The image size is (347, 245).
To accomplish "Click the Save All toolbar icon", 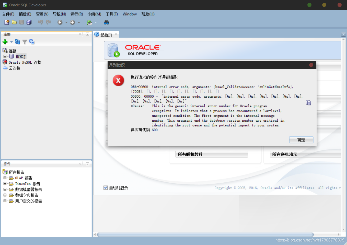I will pyautogui.click(x=29, y=22).
